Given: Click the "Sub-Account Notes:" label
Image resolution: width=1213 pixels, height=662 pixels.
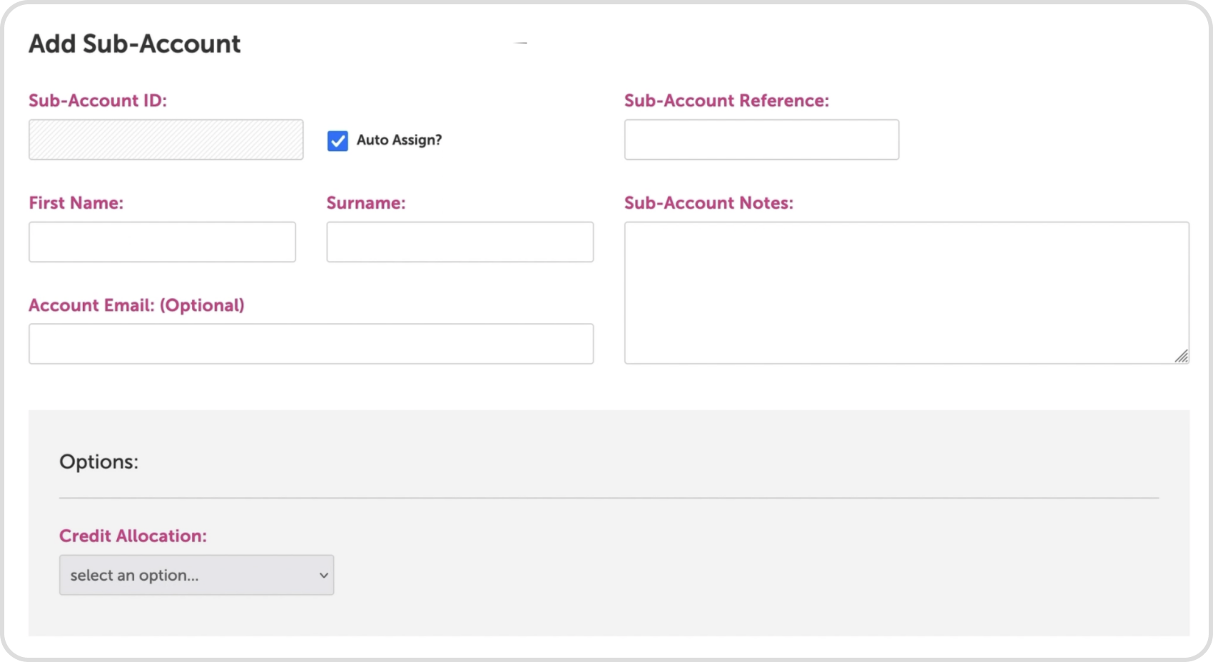Looking at the screenshot, I should pos(709,203).
